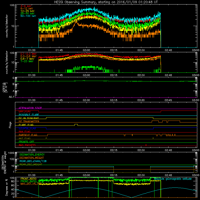
Task: Select the PARTICLE_FLAG label
Action: click(28, 135)
